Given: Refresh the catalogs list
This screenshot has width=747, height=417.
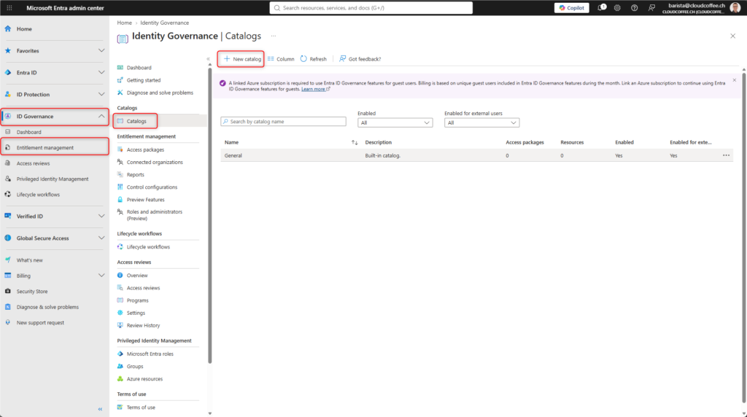Looking at the screenshot, I should pyautogui.click(x=314, y=59).
